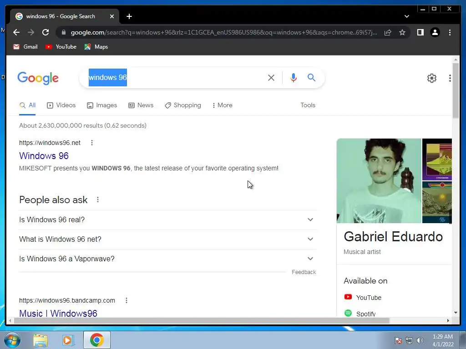Screen dimensions: 466x349
Task: Open People also ask options dots
Action: point(98,200)
